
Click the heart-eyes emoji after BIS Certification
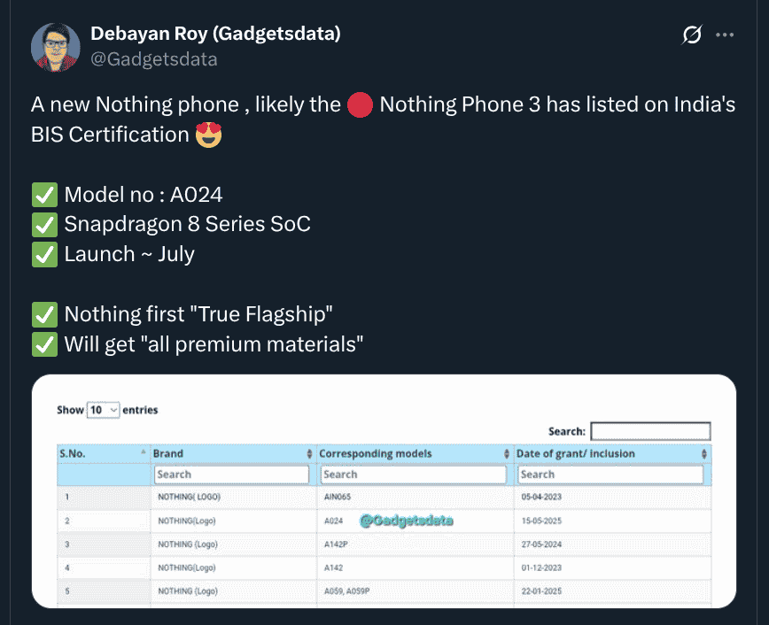tap(208, 135)
